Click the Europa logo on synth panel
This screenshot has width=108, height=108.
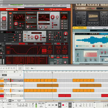(56, 9)
